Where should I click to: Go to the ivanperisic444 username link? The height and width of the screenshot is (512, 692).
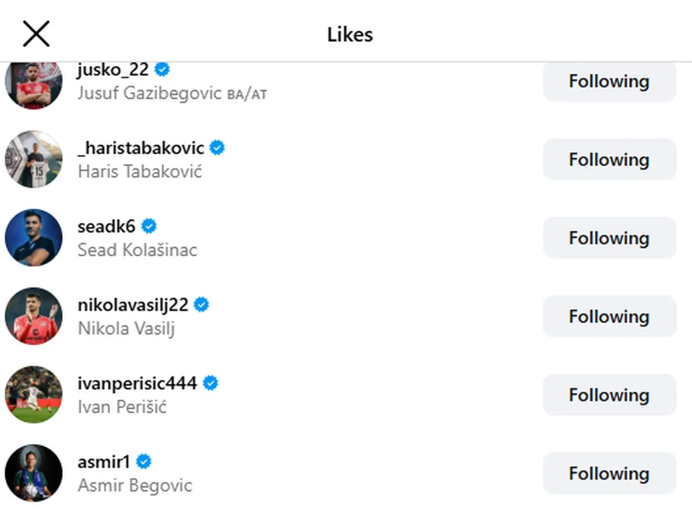137,383
